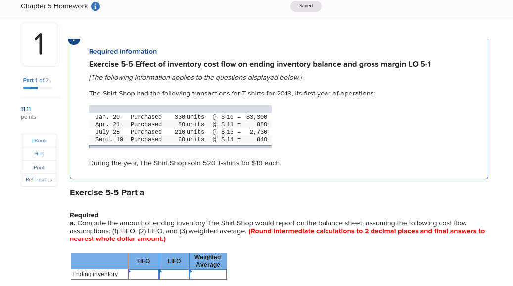Viewport: 513px width, 286px height.
Task: Open the eBook resource
Action: (39, 140)
